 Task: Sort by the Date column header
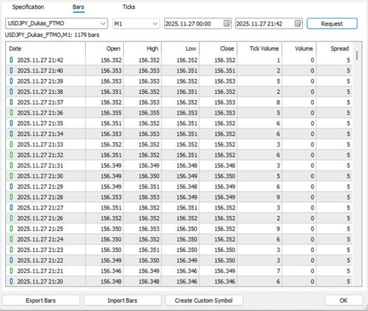pyautogui.click(x=46, y=48)
